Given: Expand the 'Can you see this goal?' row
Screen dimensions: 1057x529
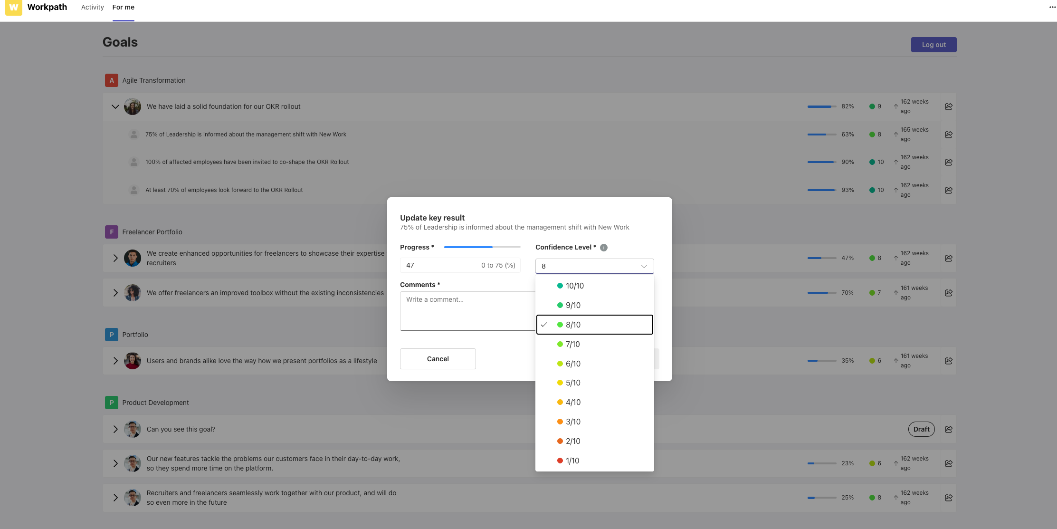Looking at the screenshot, I should pyautogui.click(x=115, y=429).
